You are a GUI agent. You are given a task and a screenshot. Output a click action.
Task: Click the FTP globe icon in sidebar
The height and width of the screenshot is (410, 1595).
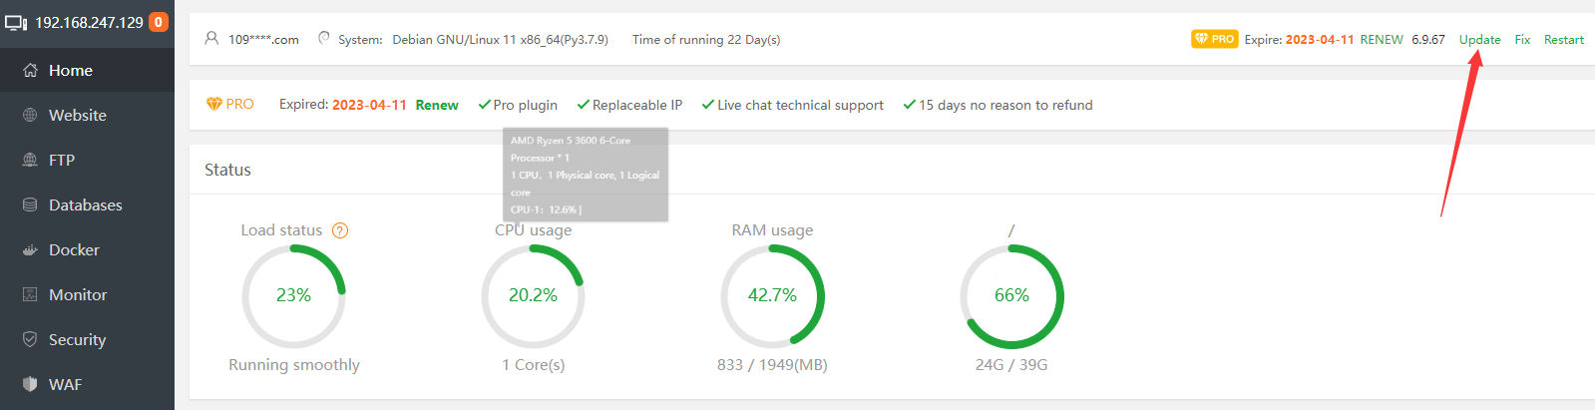click(30, 161)
